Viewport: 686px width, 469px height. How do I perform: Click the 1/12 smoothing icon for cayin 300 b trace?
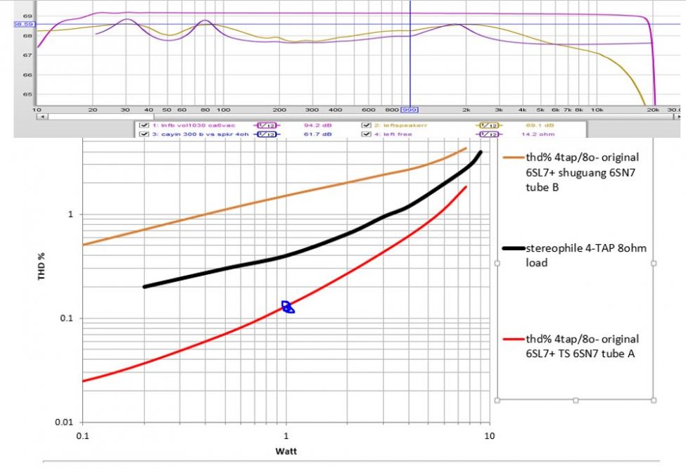[x=267, y=134]
